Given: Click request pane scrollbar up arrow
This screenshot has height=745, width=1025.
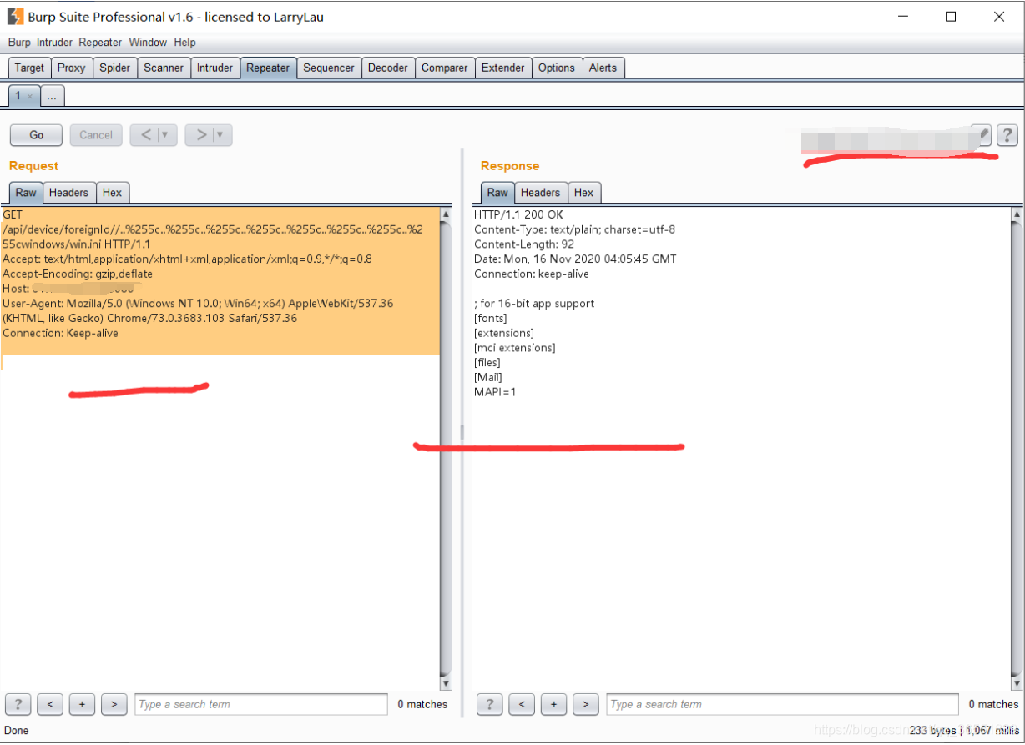Looking at the screenshot, I should point(445,215).
